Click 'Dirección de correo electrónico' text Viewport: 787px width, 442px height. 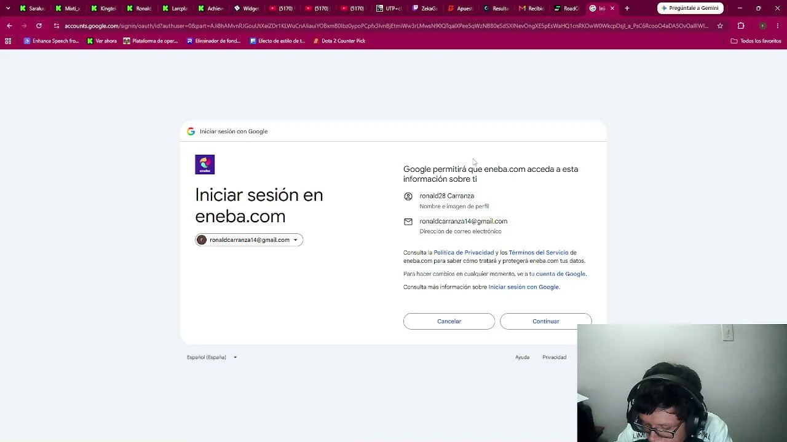[x=460, y=231]
